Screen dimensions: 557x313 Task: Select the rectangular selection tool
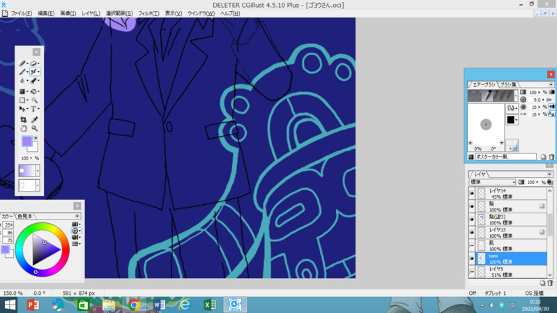(x=22, y=100)
